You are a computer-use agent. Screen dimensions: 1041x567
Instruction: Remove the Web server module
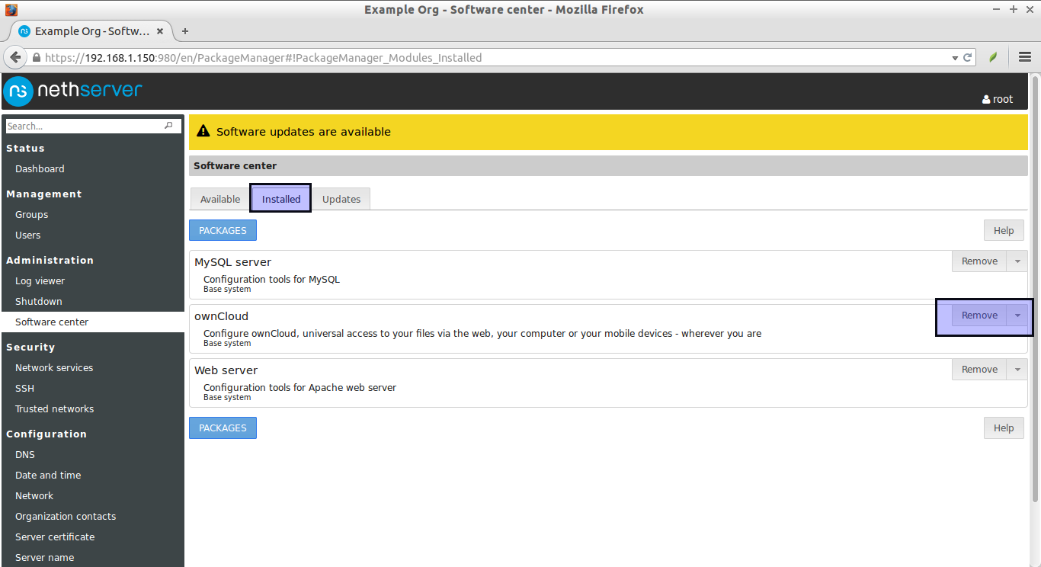[x=979, y=370]
